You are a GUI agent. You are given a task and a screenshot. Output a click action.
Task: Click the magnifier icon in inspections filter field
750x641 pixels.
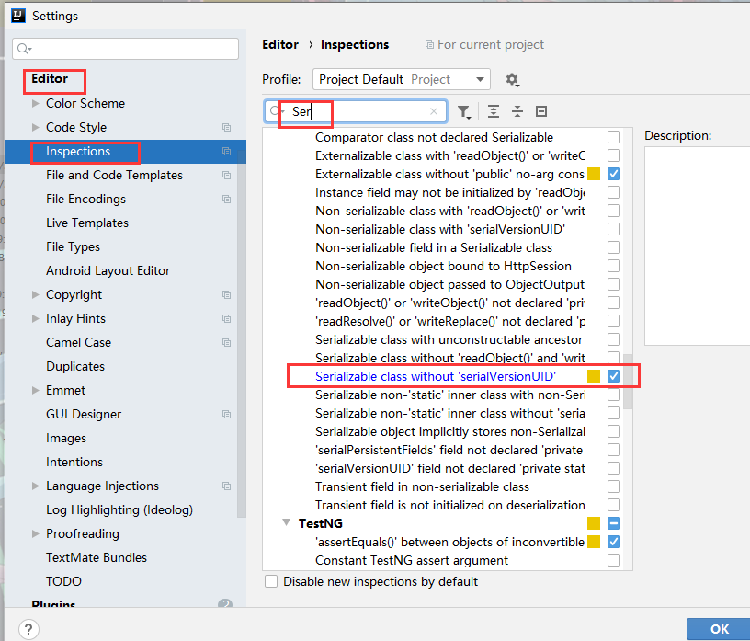click(x=276, y=111)
